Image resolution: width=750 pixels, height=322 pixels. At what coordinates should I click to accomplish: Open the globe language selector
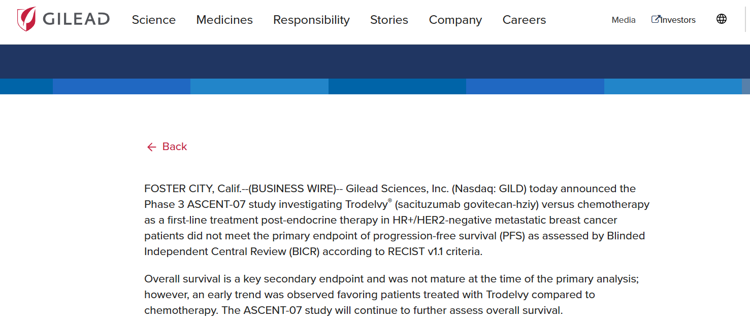tap(721, 19)
